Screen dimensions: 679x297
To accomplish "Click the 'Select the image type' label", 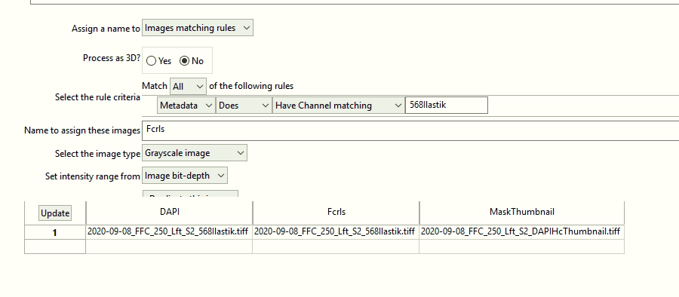I will (x=97, y=154).
